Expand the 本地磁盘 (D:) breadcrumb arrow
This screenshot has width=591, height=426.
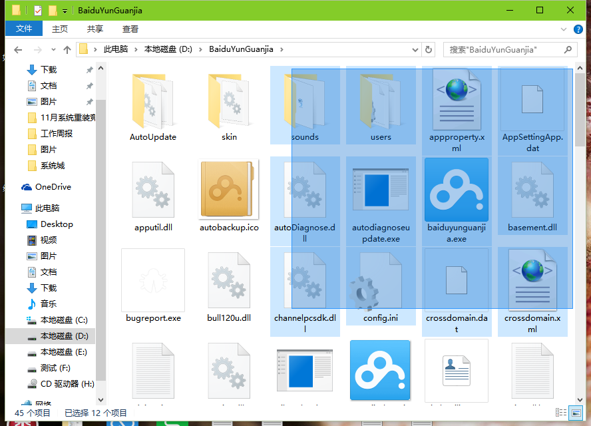(200, 49)
